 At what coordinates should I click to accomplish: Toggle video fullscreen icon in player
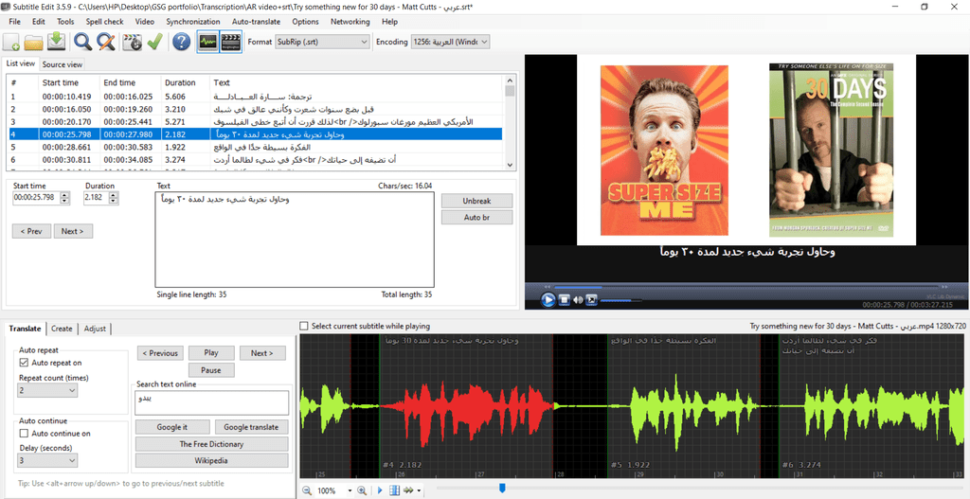[x=592, y=300]
